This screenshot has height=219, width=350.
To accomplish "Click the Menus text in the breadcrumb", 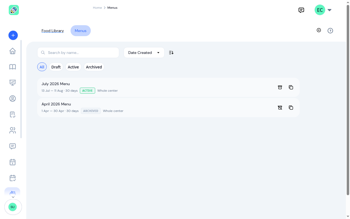I will tap(112, 8).
